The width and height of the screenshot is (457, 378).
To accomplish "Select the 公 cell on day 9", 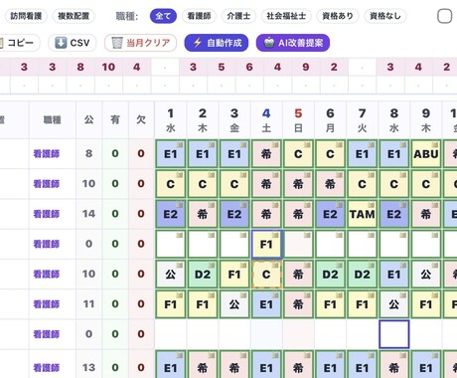I will tap(426, 275).
